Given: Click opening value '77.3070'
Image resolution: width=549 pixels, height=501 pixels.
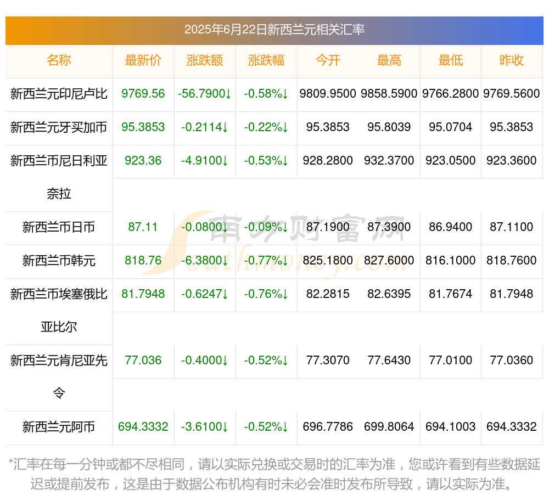Looking at the screenshot, I should (x=328, y=361).
